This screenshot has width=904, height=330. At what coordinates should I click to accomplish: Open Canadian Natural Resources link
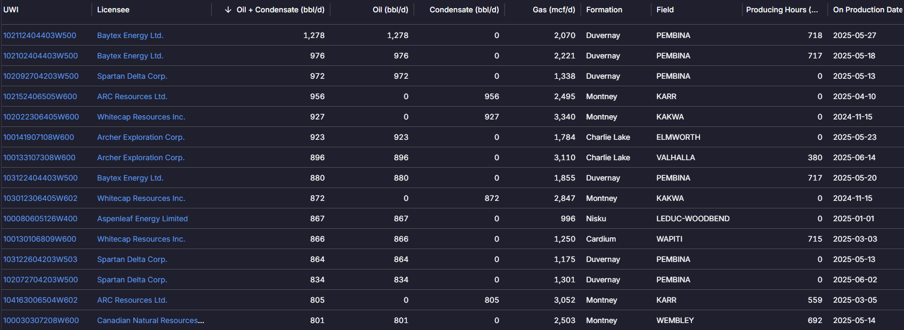150,320
